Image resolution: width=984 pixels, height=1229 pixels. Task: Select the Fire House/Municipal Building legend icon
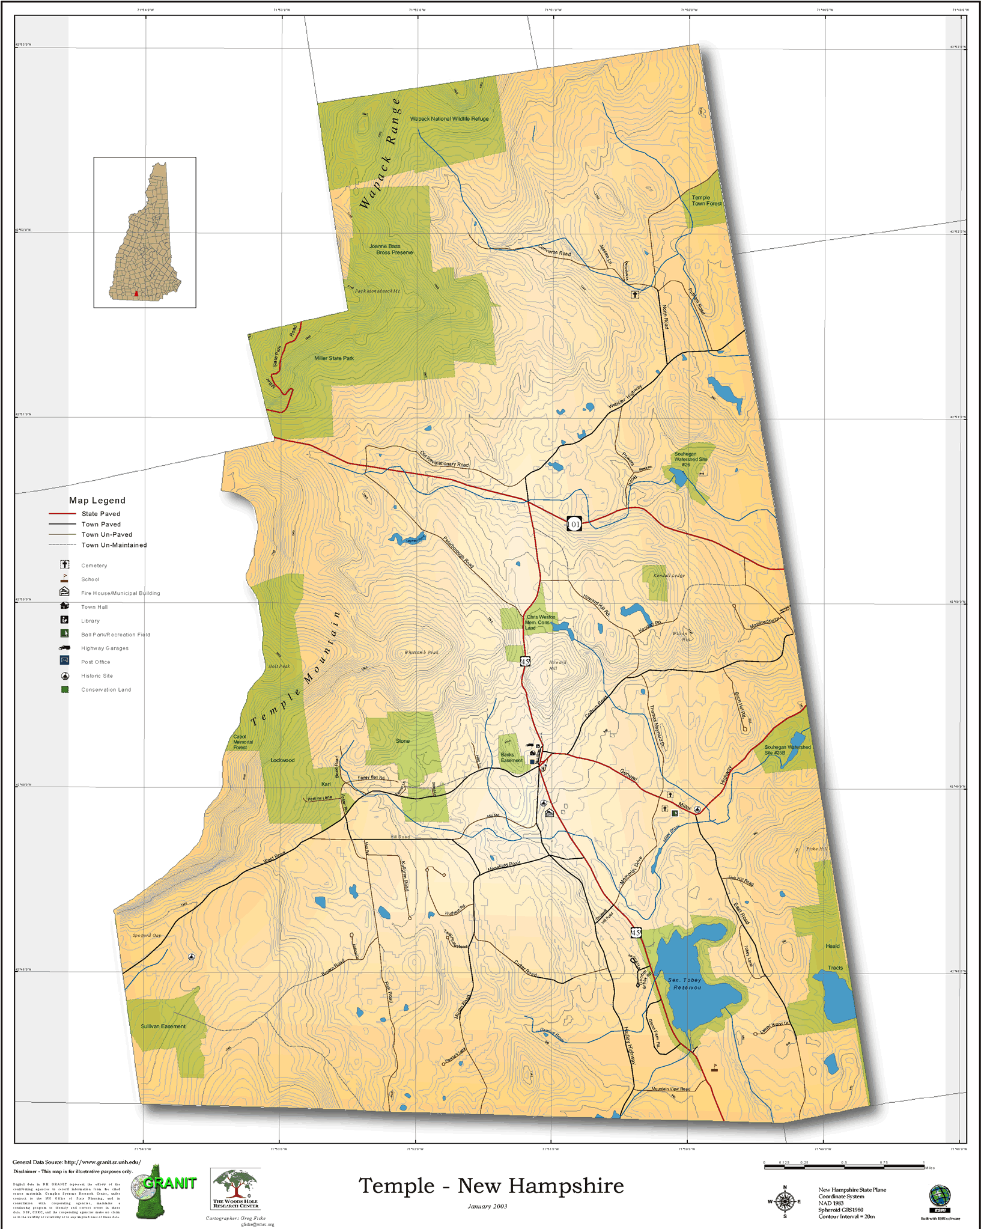(65, 593)
